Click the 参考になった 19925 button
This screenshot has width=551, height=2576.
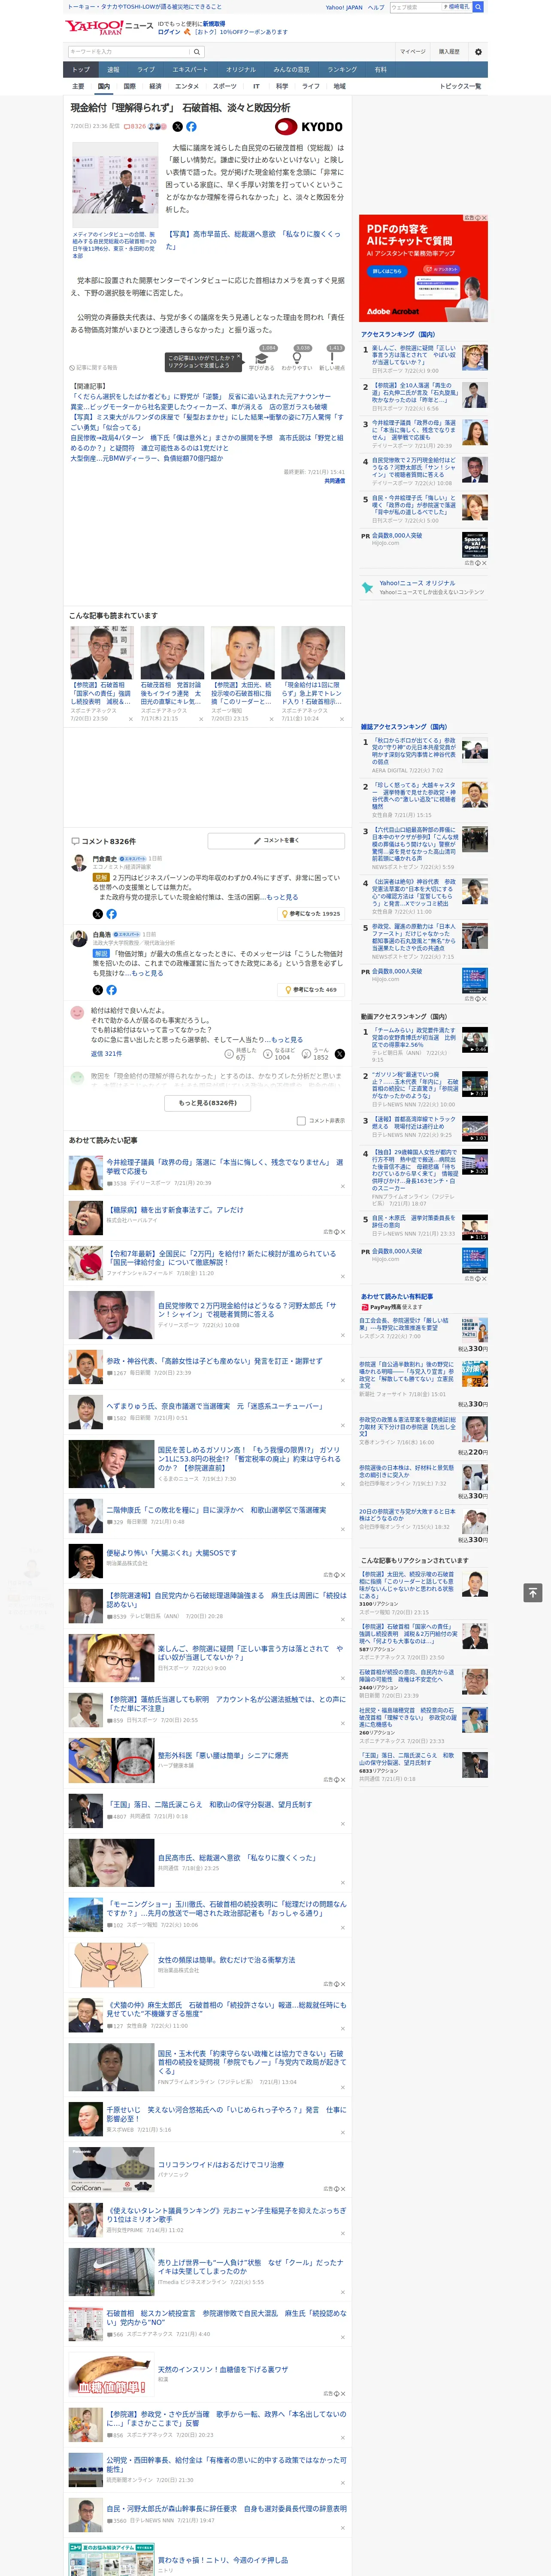click(x=311, y=914)
